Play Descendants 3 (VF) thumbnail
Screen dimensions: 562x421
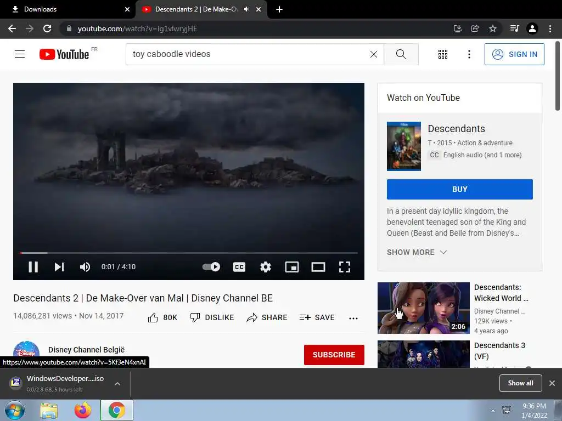pyautogui.click(x=423, y=354)
